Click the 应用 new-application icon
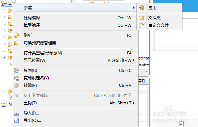The image size is (198, 127). [141, 8]
